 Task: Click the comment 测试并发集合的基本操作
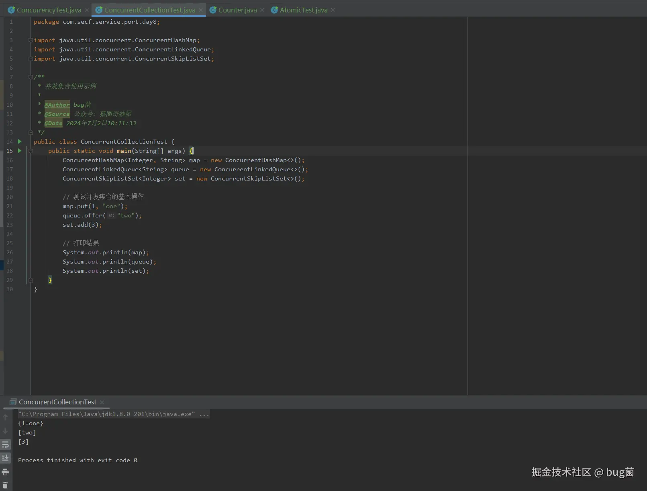coord(103,197)
